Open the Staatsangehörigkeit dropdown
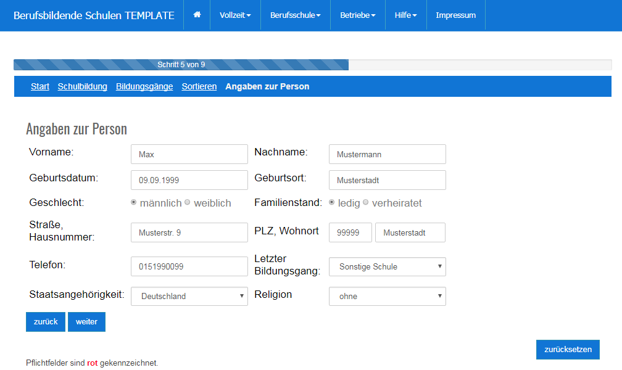Screen dimensions: 622x370 point(189,297)
